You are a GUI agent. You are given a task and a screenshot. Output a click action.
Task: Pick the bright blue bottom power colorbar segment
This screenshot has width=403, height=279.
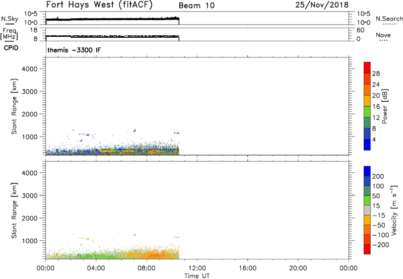point(367,145)
